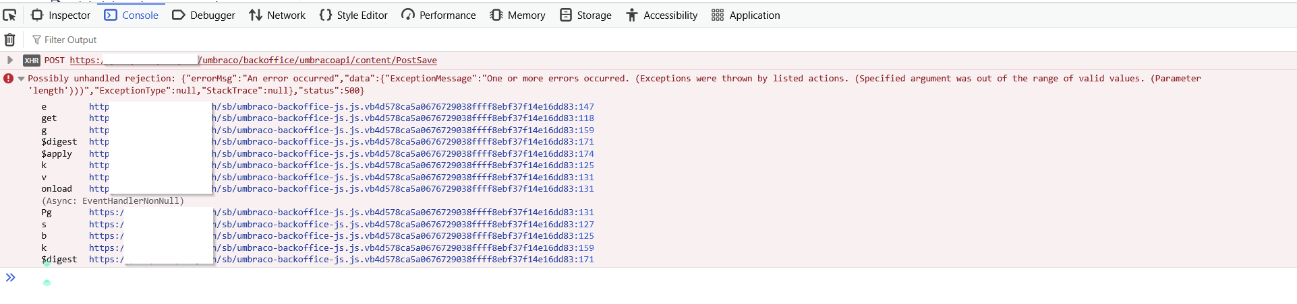
Task: Switch to the Debugger tab
Action: coord(204,15)
